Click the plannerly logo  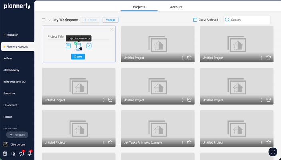click(x=17, y=6)
